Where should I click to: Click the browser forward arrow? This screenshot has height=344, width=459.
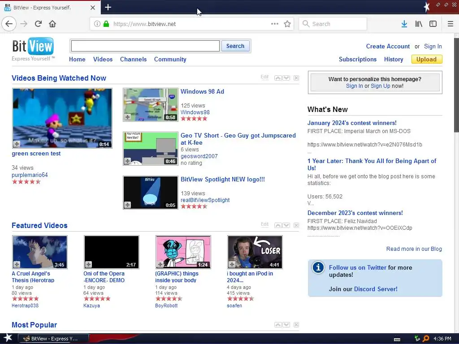pyautogui.click(x=24, y=24)
